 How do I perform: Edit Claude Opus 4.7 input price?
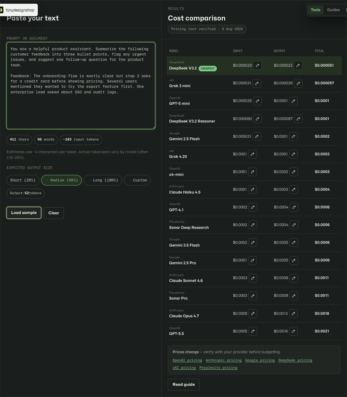253,314
